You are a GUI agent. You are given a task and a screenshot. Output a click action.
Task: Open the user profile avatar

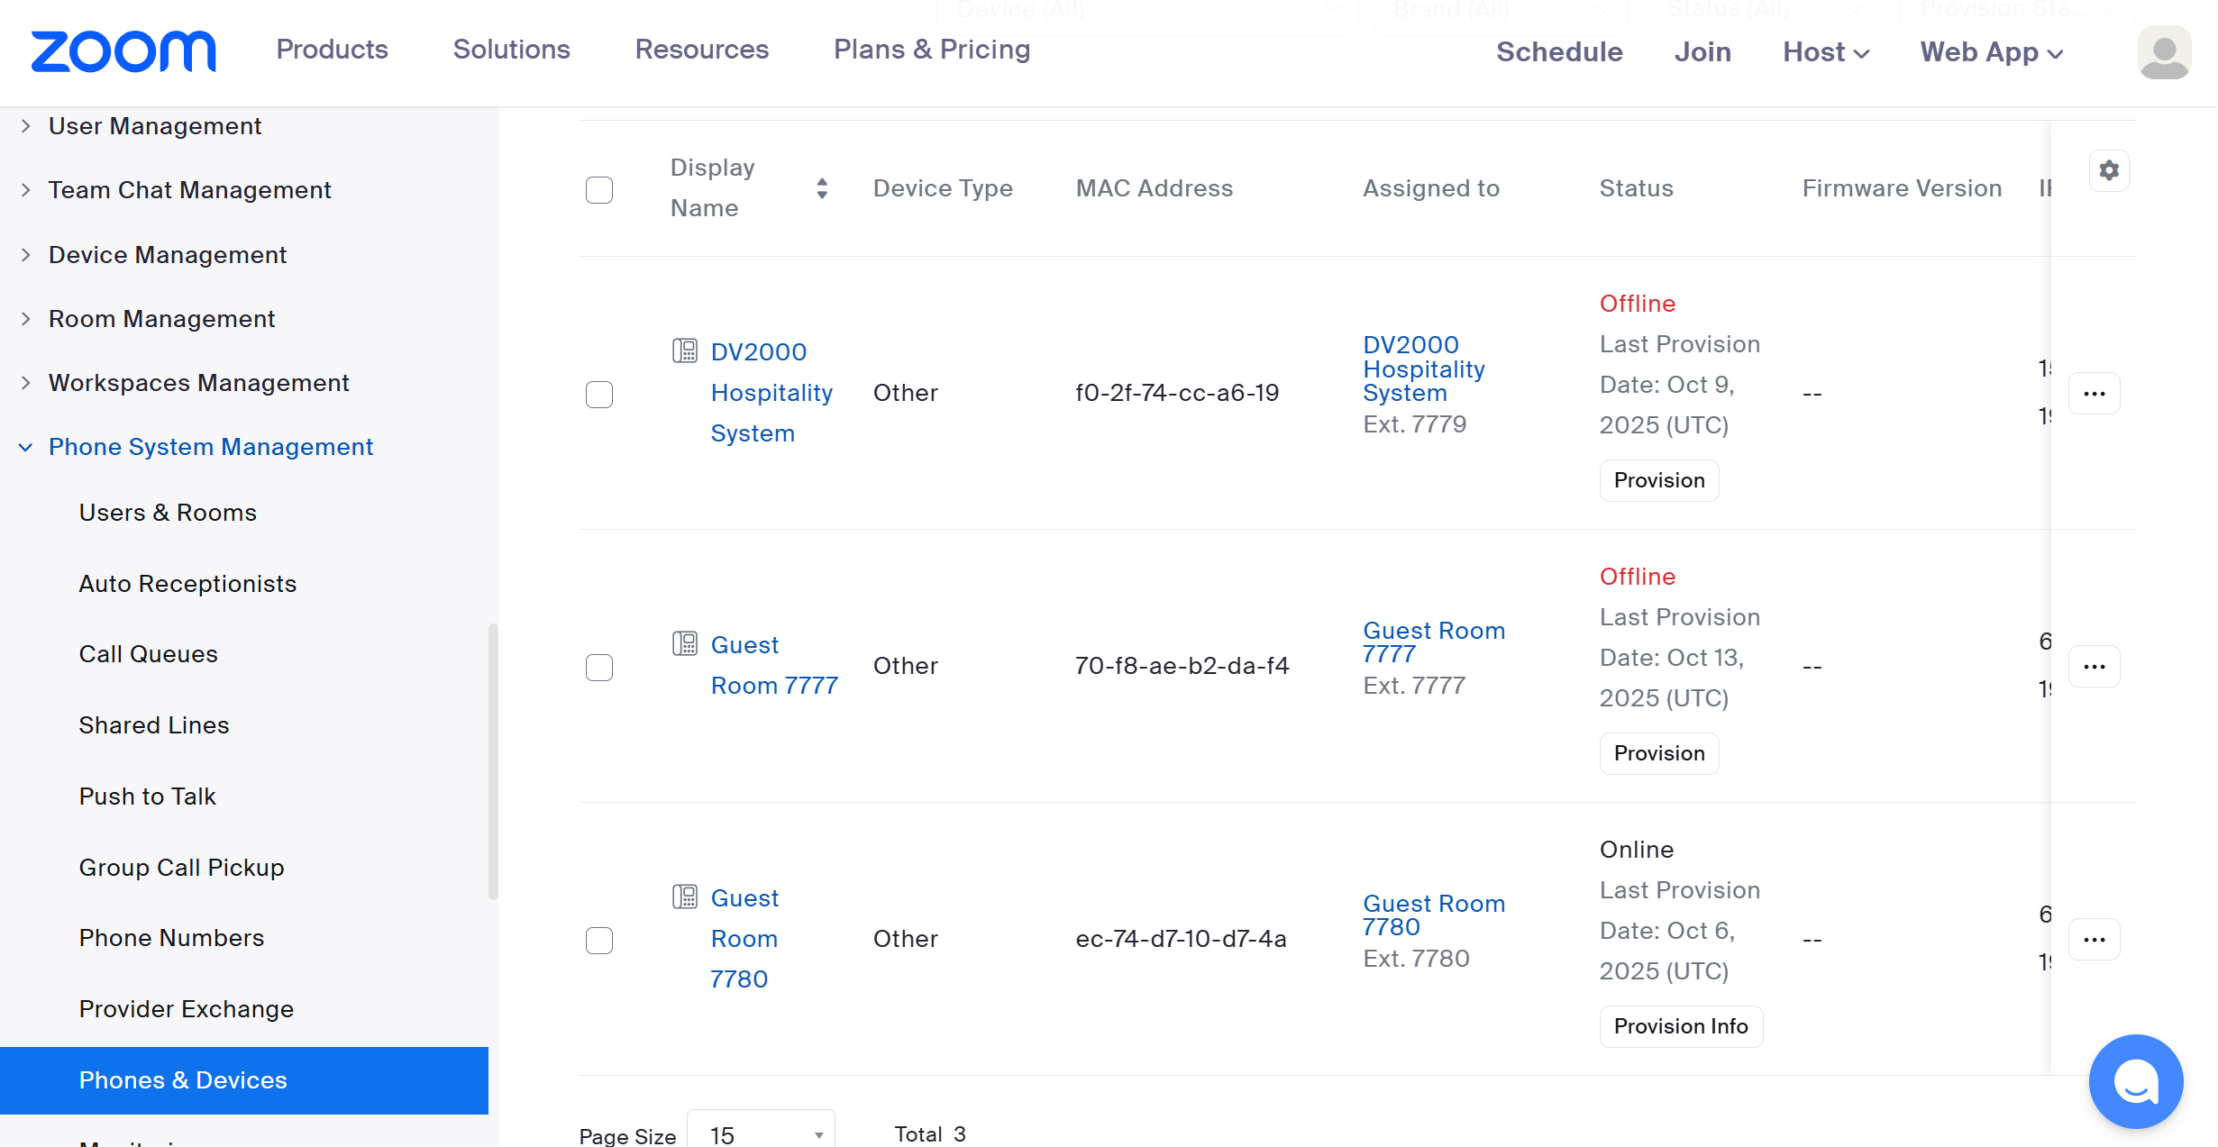click(x=2163, y=52)
